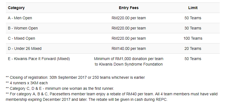Click the Category column header
Viewport: 225px width, 103px height.
point(16,8)
